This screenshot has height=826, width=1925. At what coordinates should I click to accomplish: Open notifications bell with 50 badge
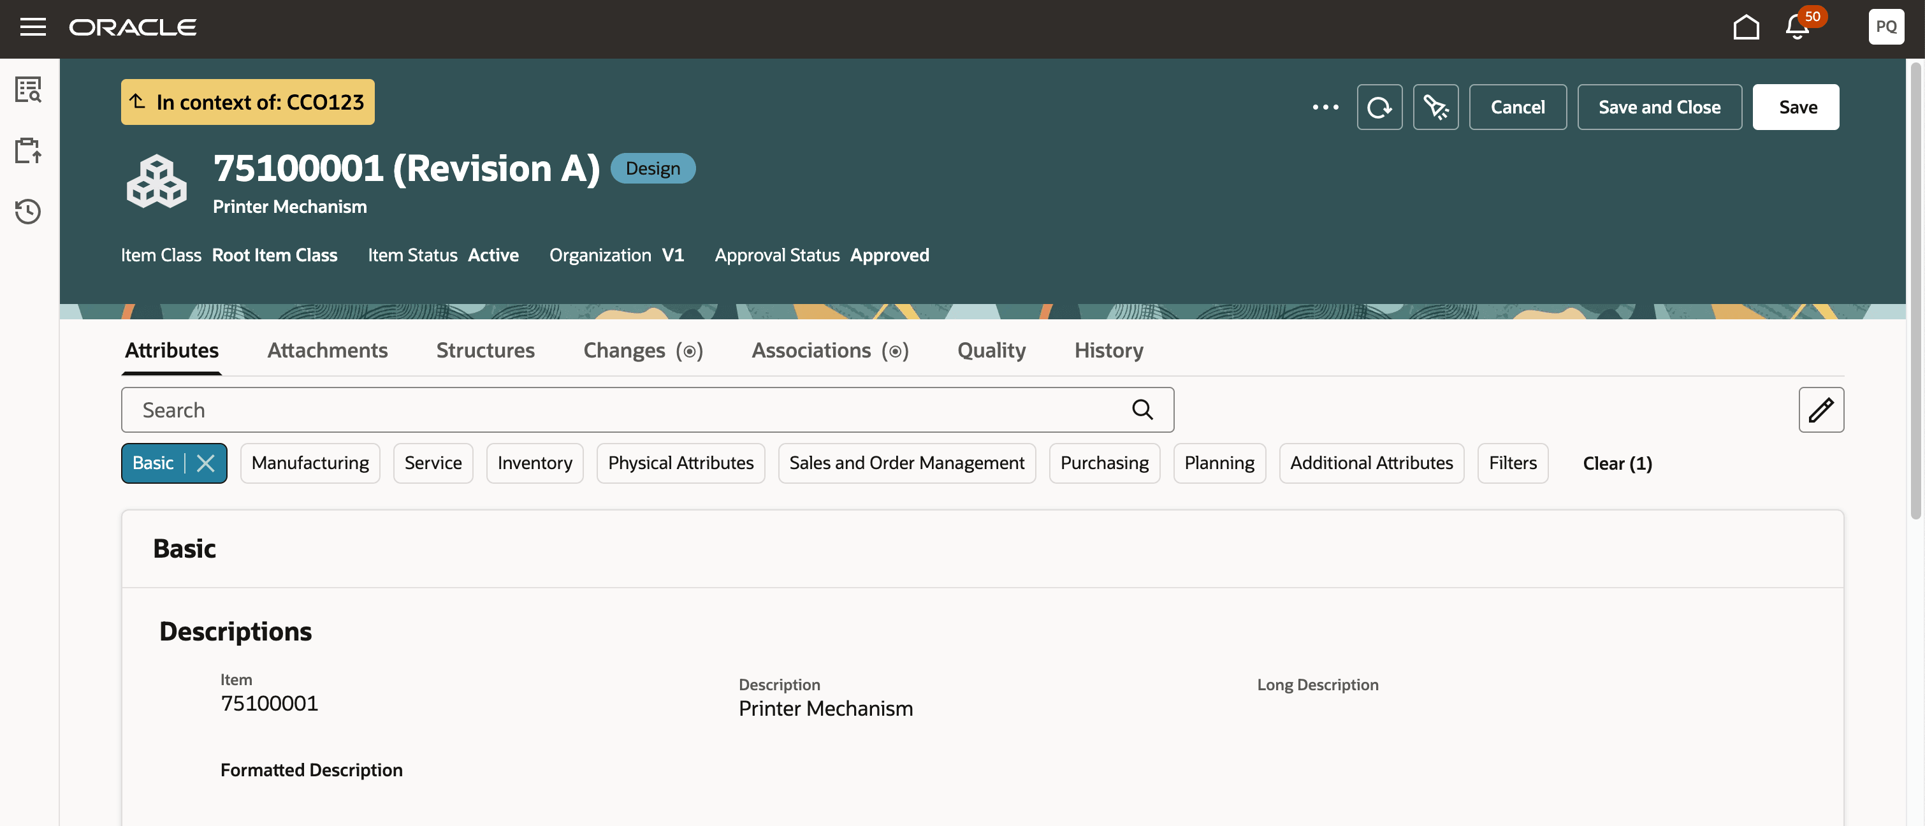(1798, 27)
